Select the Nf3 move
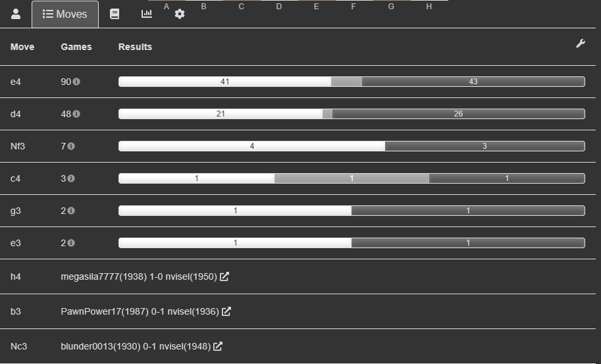The image size is (601, 364). click(x=18, y=146)
